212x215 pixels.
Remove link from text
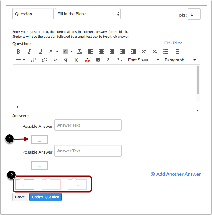tap(44, 60)
